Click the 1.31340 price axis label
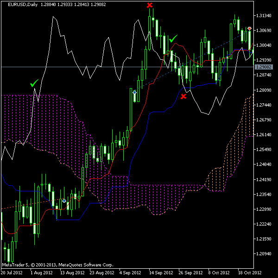278x278 pixels. pos(264,16)
